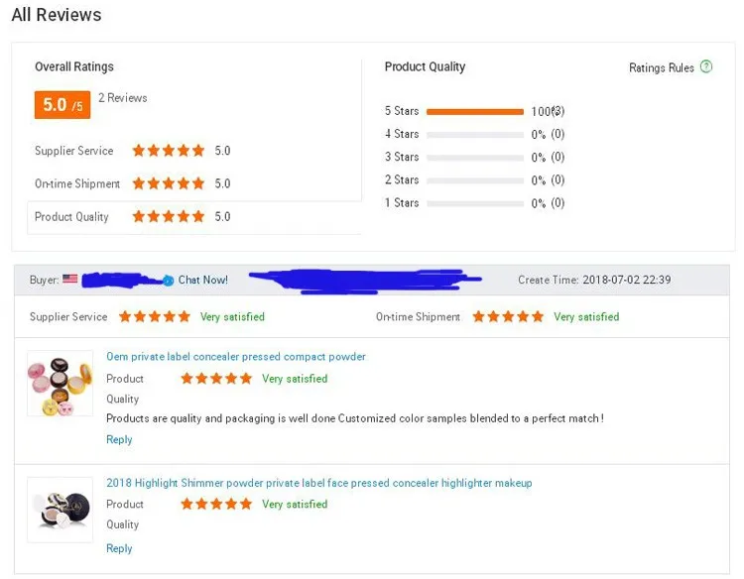Reply to the compact powder review
This screenshot has height=579, width=744.
pos(119,439)
